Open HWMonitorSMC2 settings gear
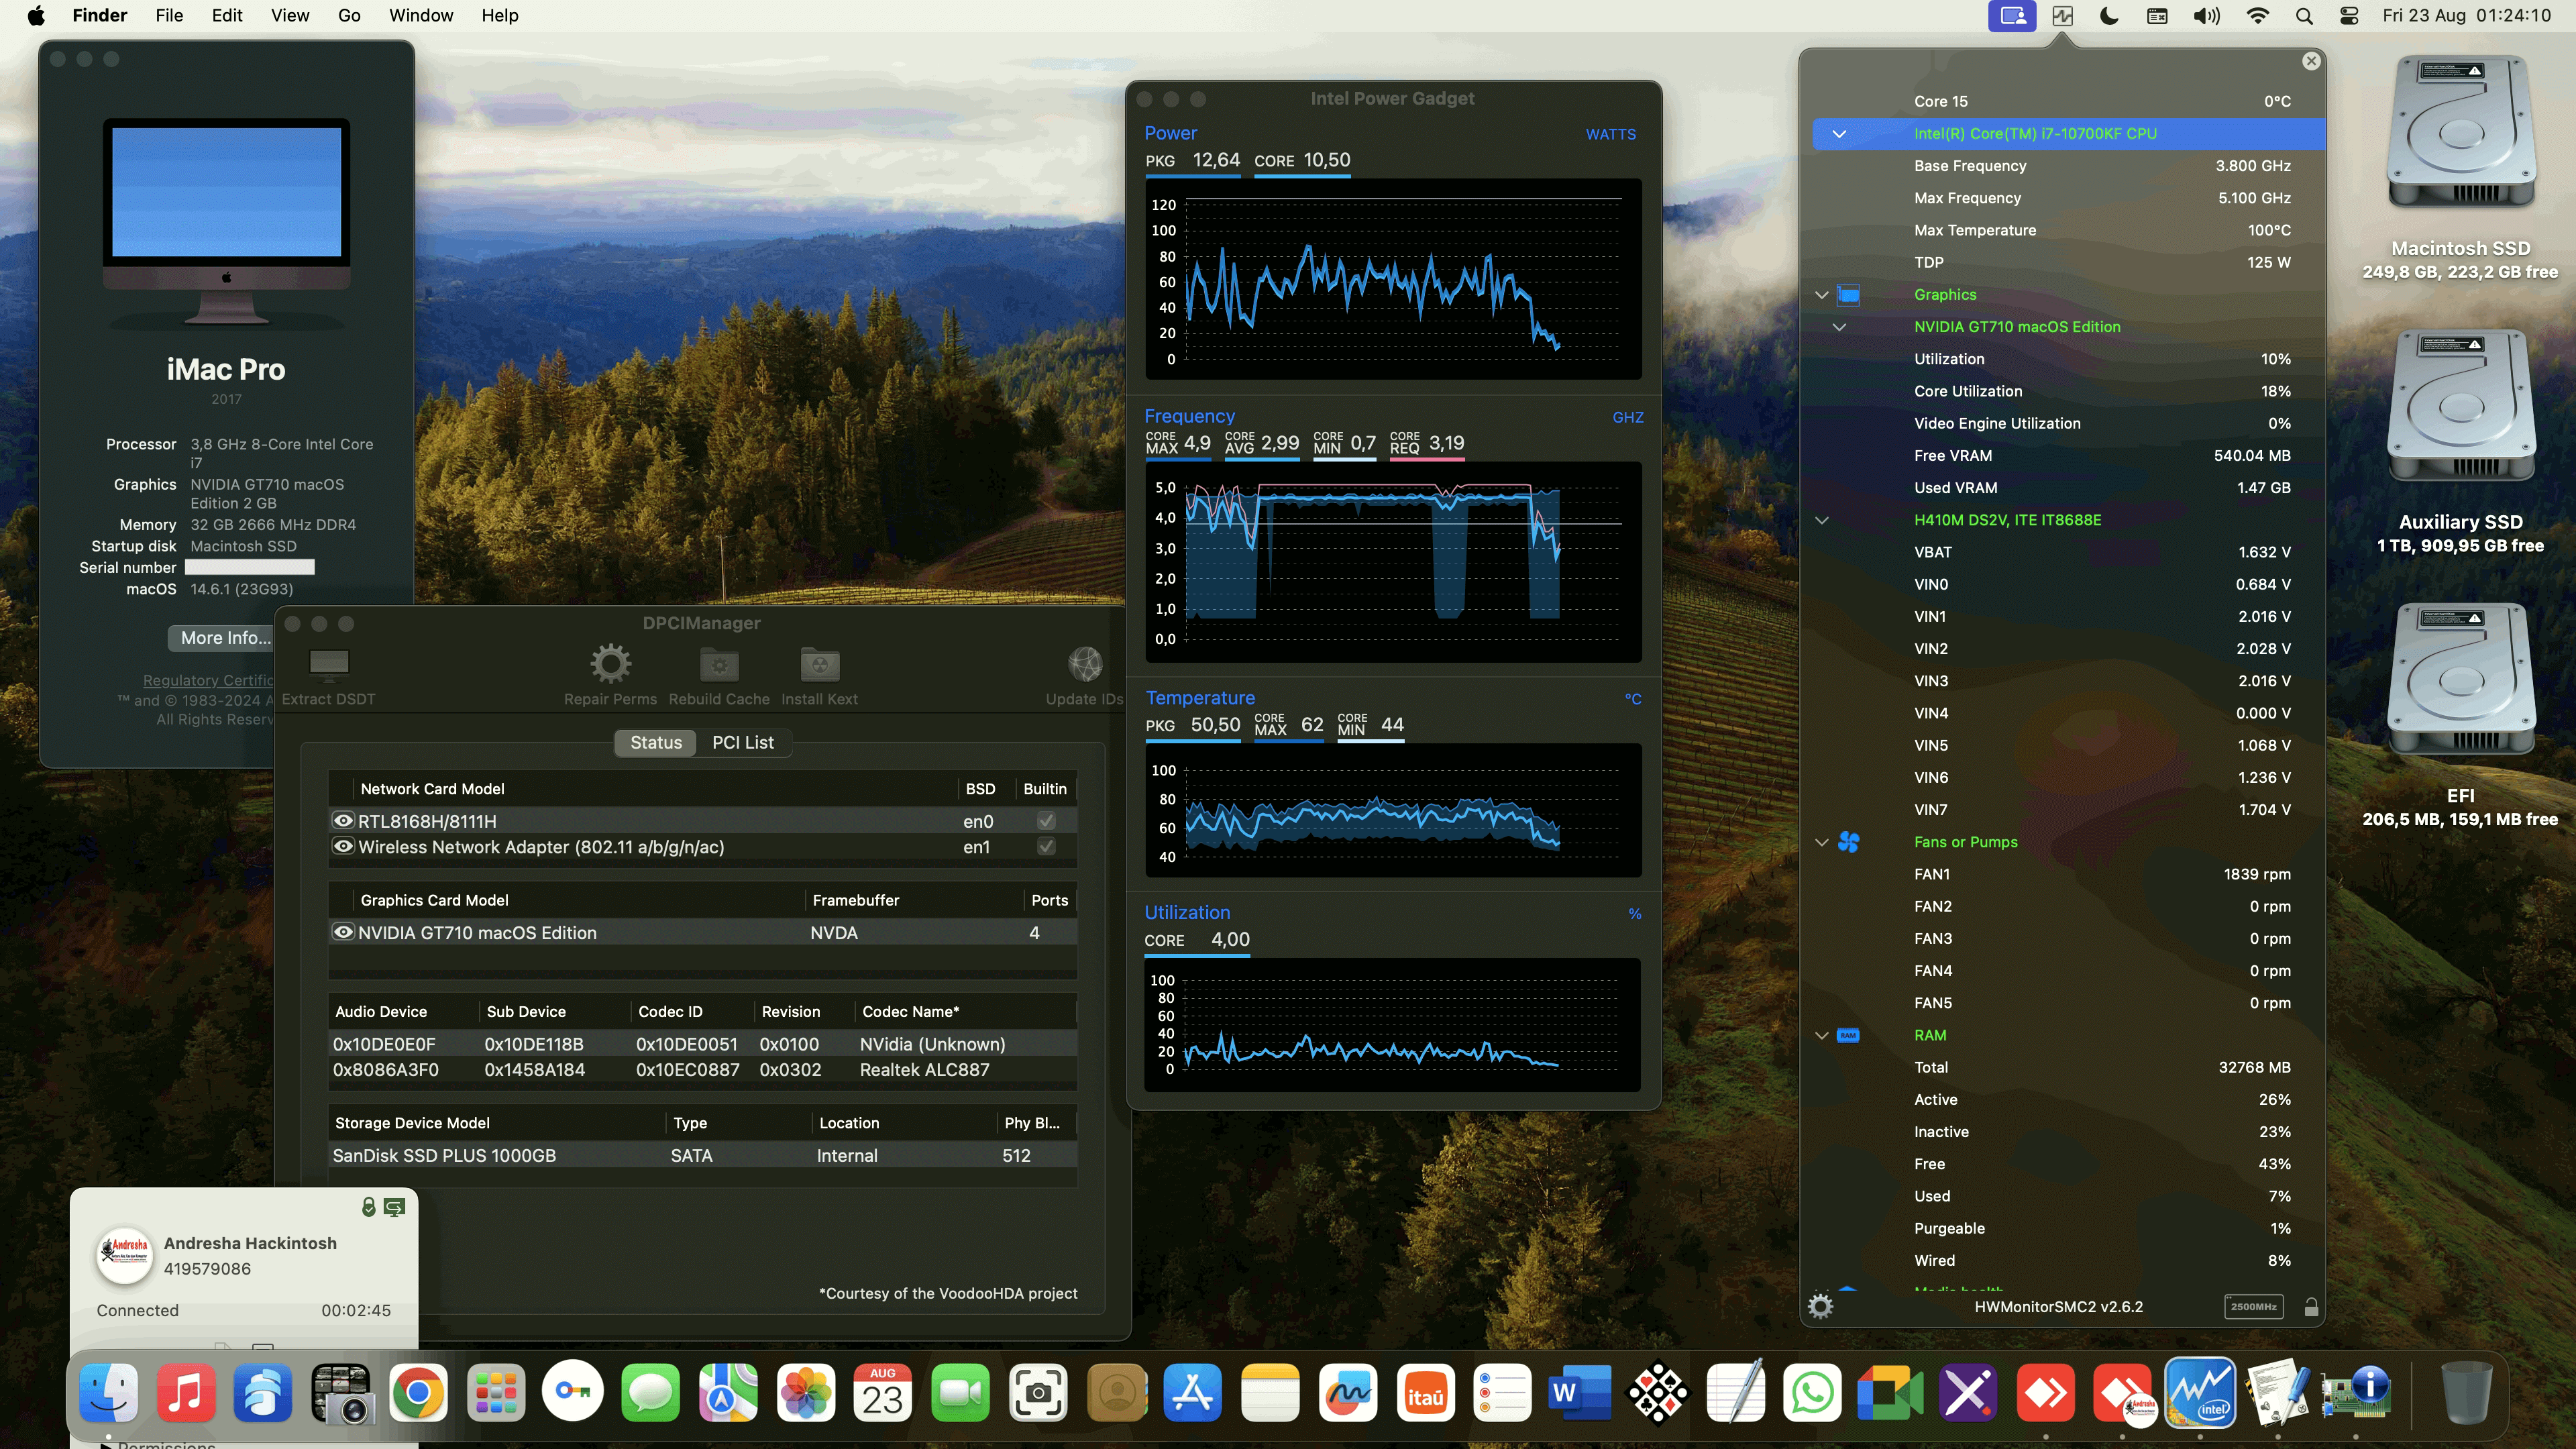 [x=1821, y=1306]
